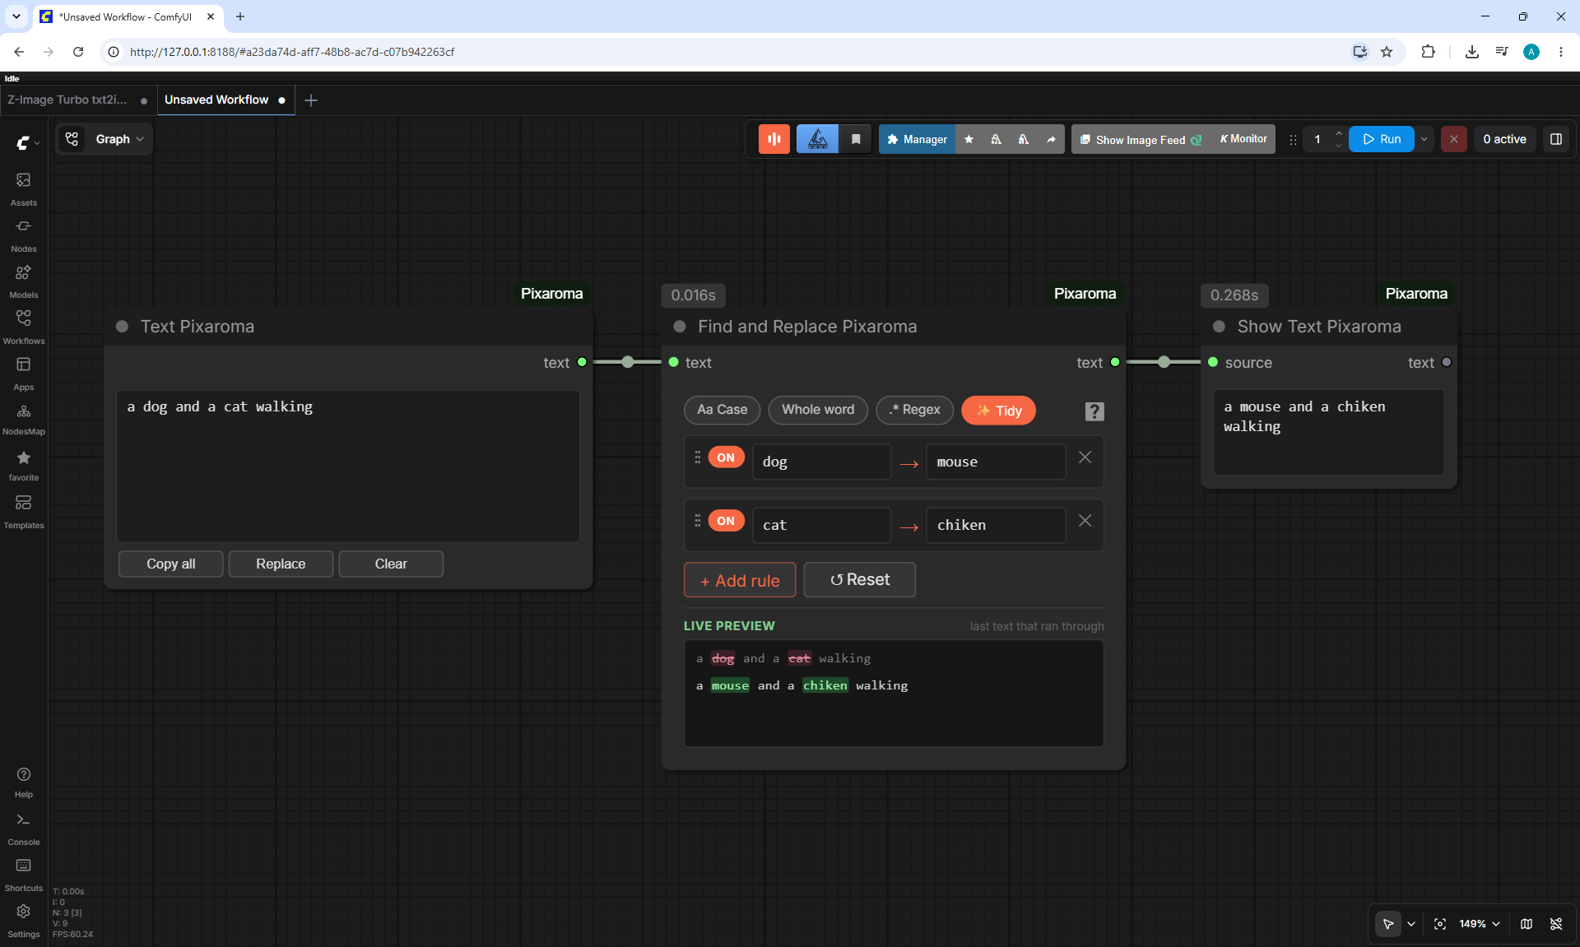Add a new workflow tab
The width and height of the screenshot is (1580, 947).
[x=310, y=100]
